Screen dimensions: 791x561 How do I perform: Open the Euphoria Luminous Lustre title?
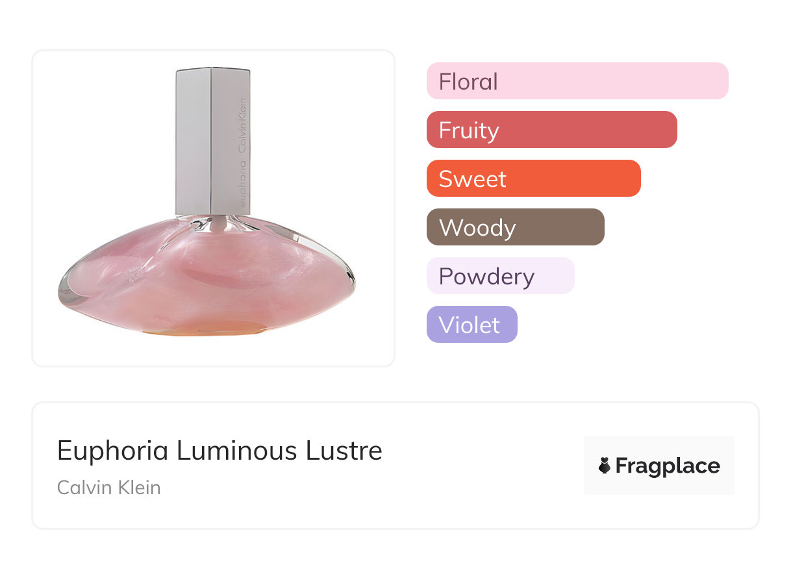tap(220, 450)
